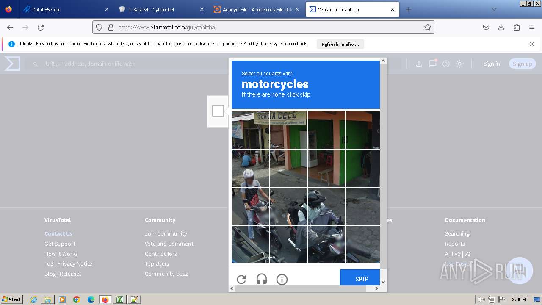Open captcha information help icon
This screenshot has width=542, height=305.
[282, 279]
